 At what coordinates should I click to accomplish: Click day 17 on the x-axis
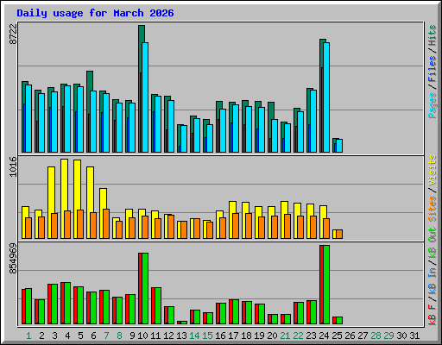(x=233, y=336)
